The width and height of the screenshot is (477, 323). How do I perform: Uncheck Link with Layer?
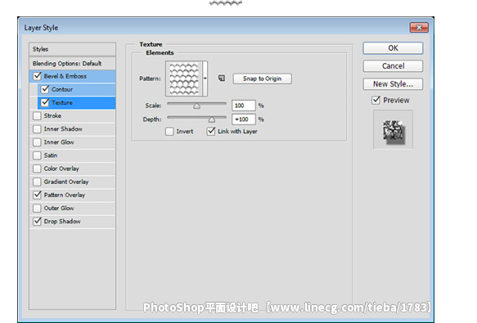(x=211, y=131)
